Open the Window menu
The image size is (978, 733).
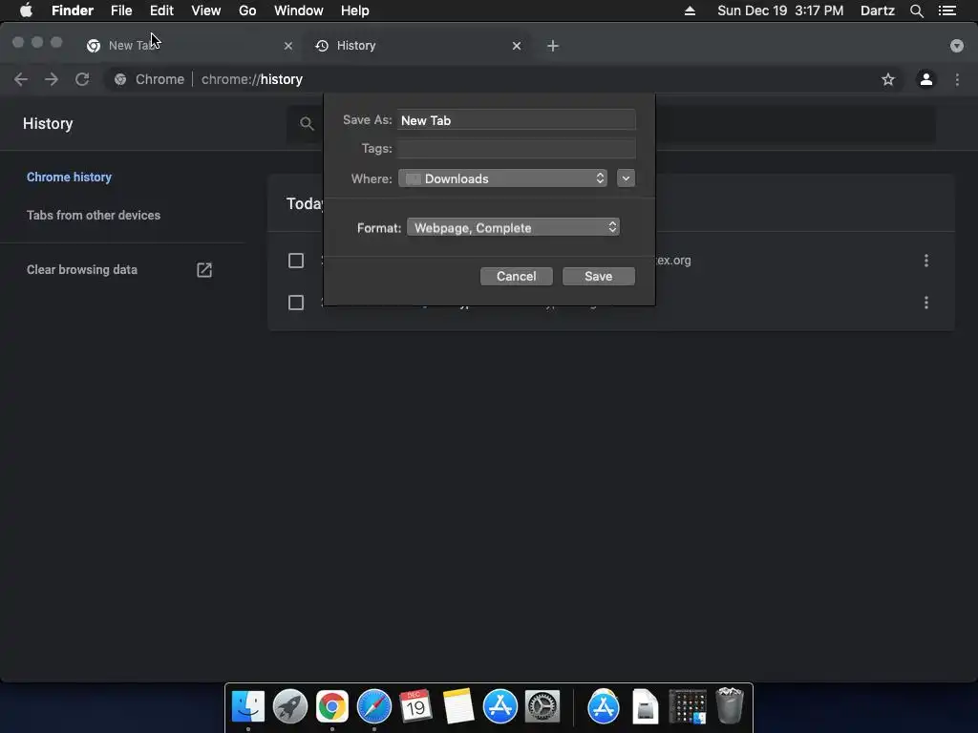coord(299,10)
